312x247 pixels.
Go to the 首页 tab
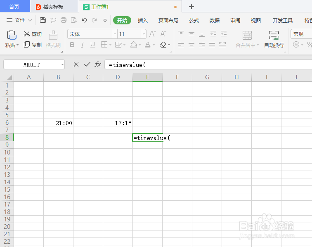[14, 6]
